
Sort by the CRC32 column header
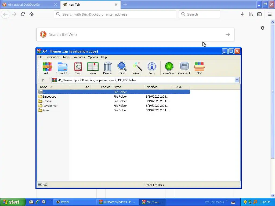tap(180, 87)
